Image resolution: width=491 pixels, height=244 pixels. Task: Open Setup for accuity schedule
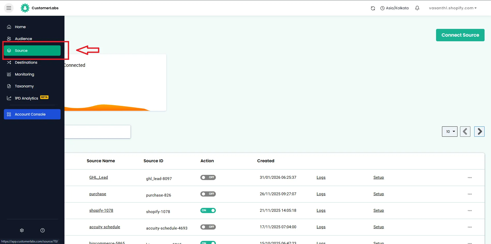[x=379, y=227]
